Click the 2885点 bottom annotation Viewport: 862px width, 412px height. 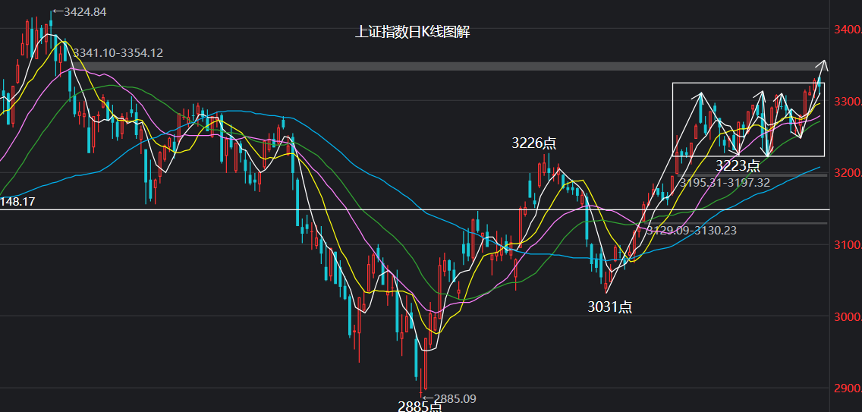420,407
